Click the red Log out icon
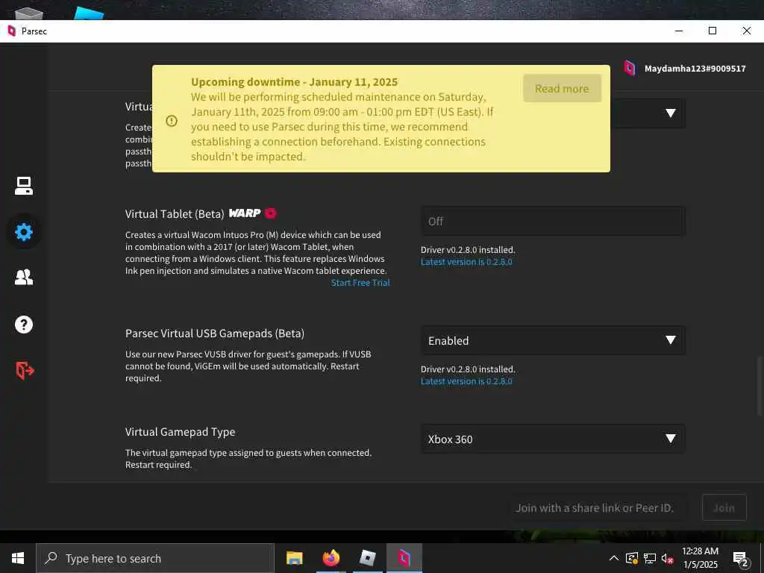 [25, 370]
